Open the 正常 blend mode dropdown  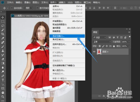(102, 42)
